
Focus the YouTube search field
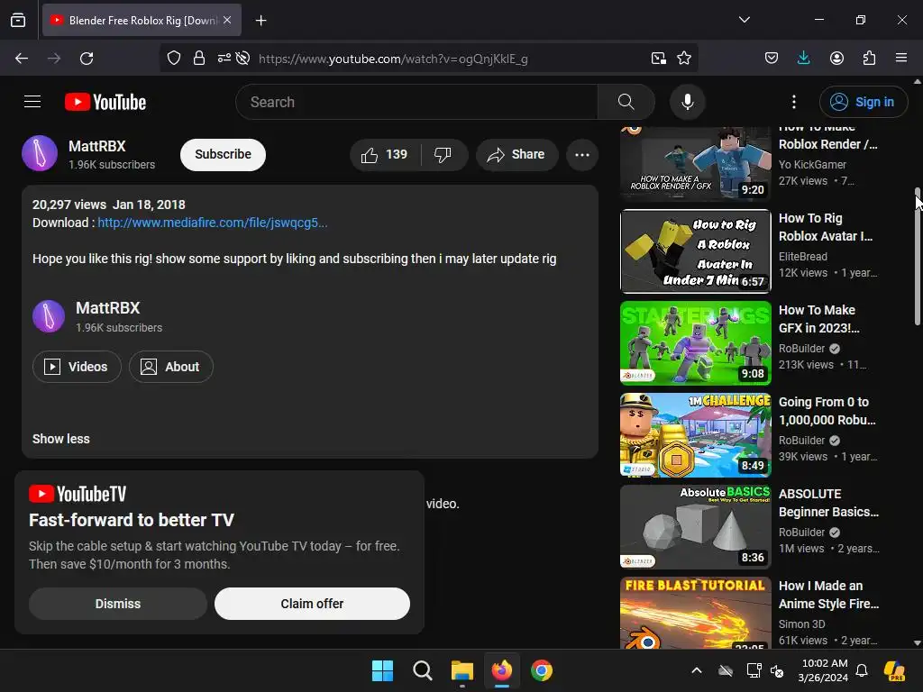416,102
